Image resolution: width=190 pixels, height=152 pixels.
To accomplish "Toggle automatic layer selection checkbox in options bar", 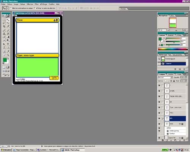I will pyautogui.click(x=11, y=8).
